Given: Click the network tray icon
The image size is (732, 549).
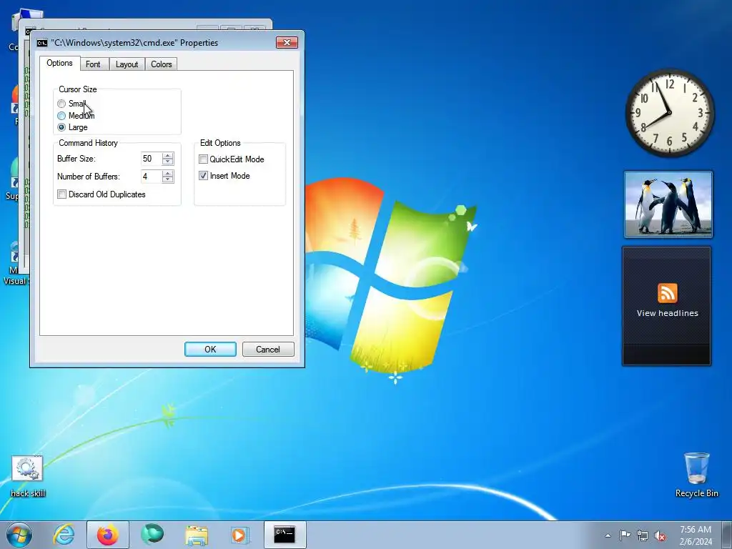Looking at the screenshot, I should coord(643,535).
